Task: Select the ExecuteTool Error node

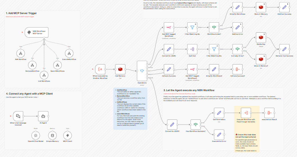Action: [219, 135]
